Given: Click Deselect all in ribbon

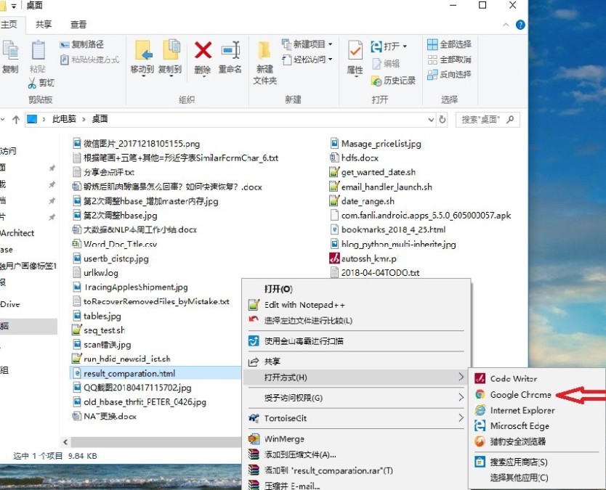Looking at the screenshot, I should pos(449,60).
